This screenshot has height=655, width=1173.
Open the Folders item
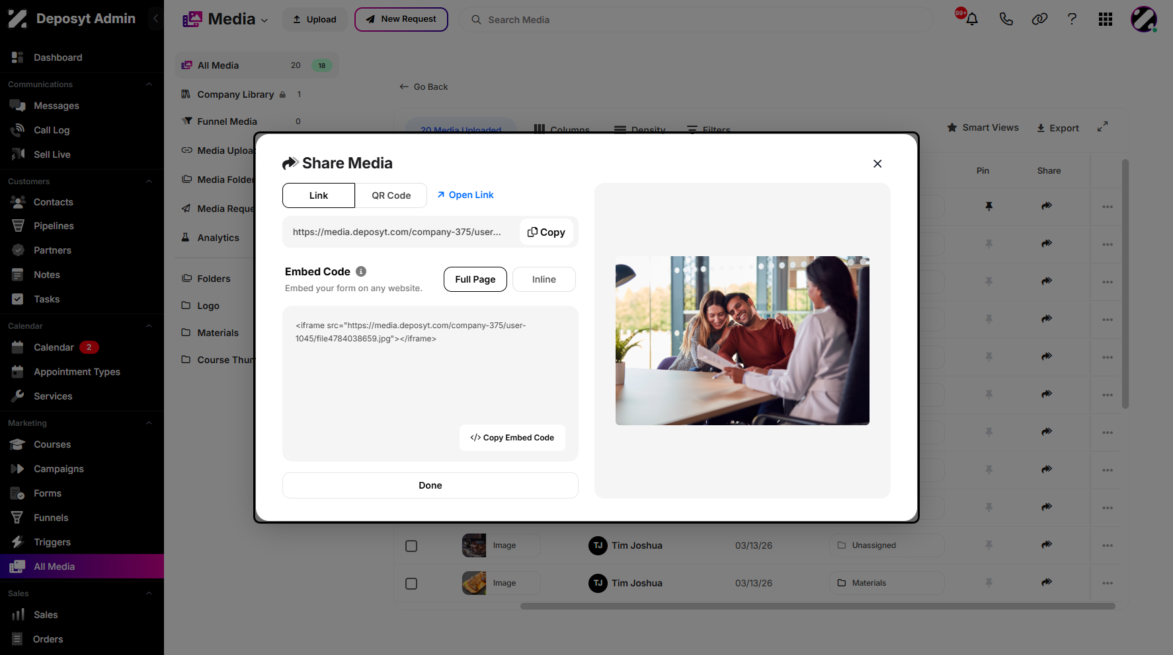(214, 279)
